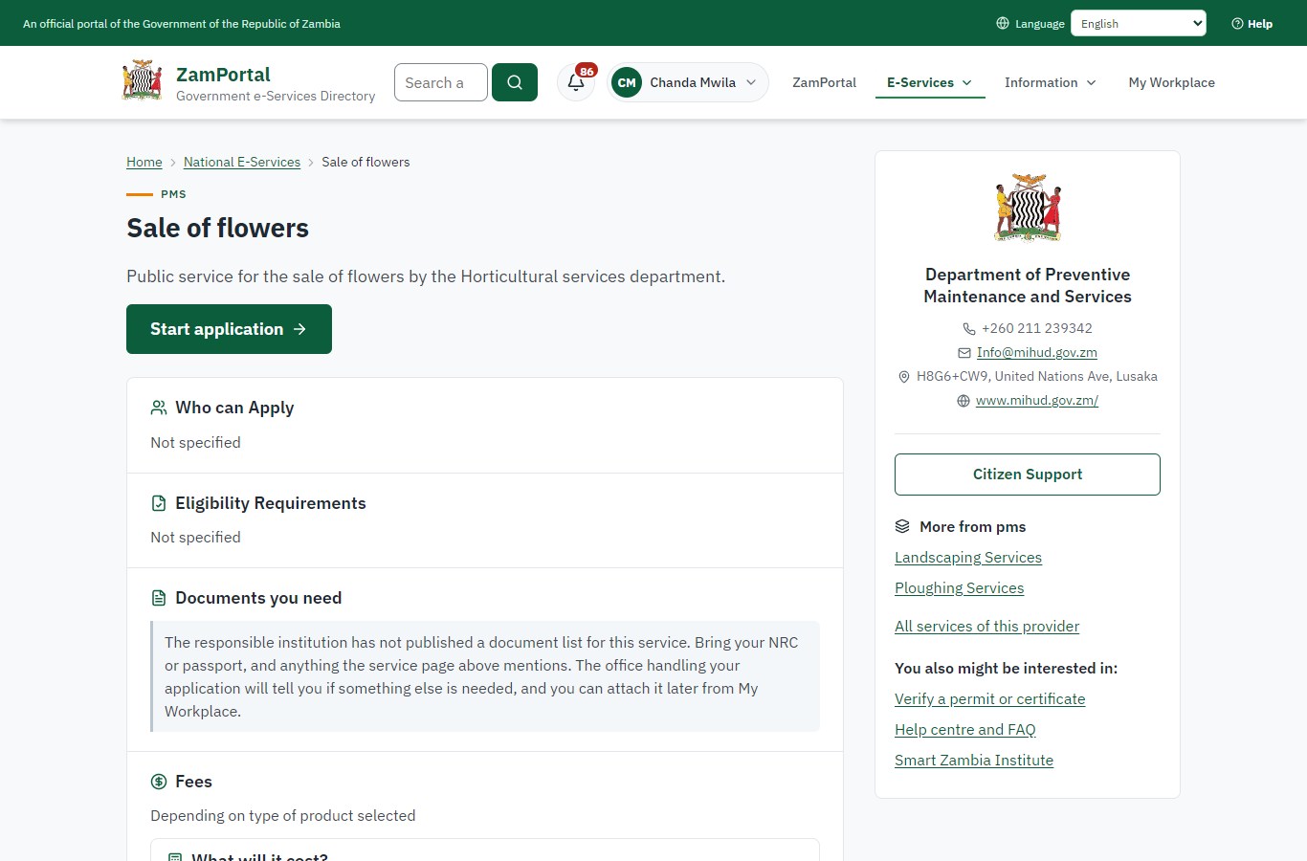Click the Help link in the top bar
The width and height of the screenshot is (1307, 861).
(1252, 23)
